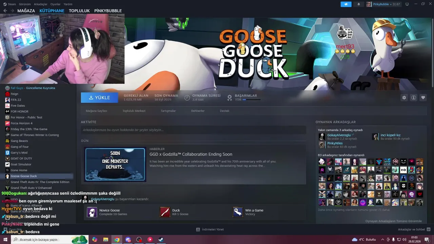Screen dimensions: 434x244
Task: Open the GGD x Godzilla Collaboration news headline
Action: coord(191,154)
